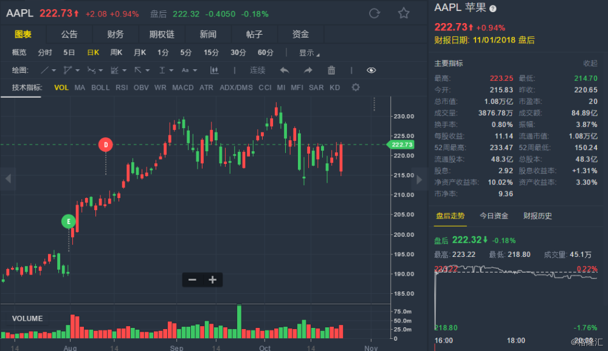Screen dimensions: 608x351
Task: Open the 财报历史 tab
Action: coord(537,216)
